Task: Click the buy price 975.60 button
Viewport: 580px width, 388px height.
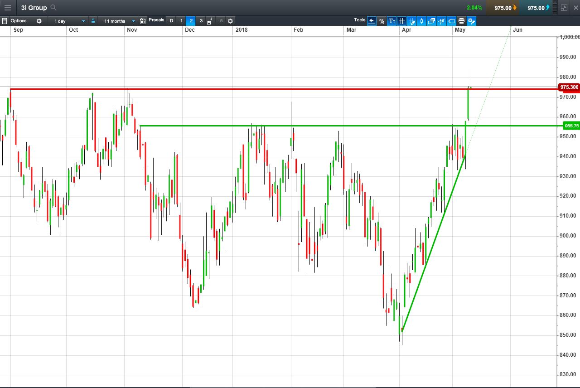Action: [x=536, y=8]
